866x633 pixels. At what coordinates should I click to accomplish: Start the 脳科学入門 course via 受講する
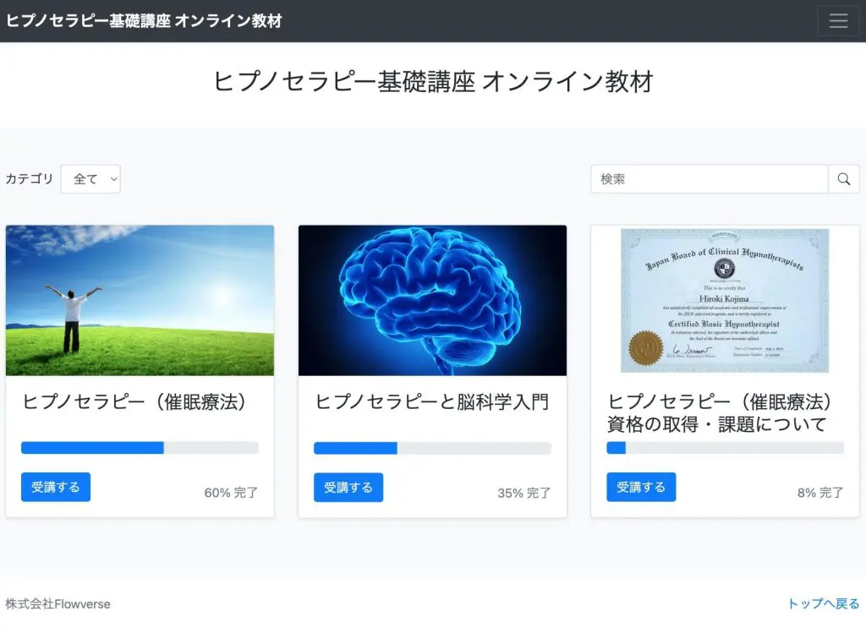(348, 487)
